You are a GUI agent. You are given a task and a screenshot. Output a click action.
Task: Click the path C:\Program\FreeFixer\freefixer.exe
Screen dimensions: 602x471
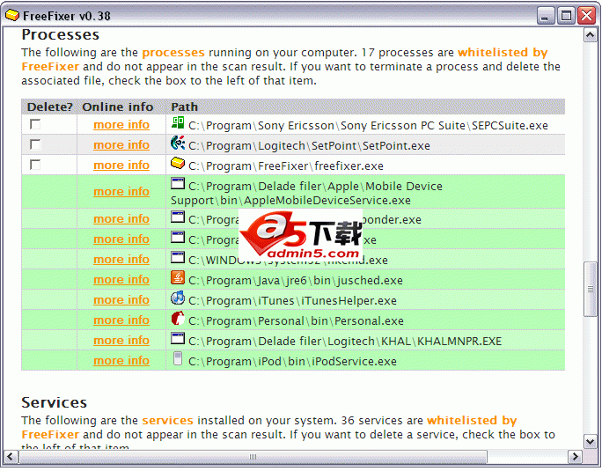pos(286,166)
